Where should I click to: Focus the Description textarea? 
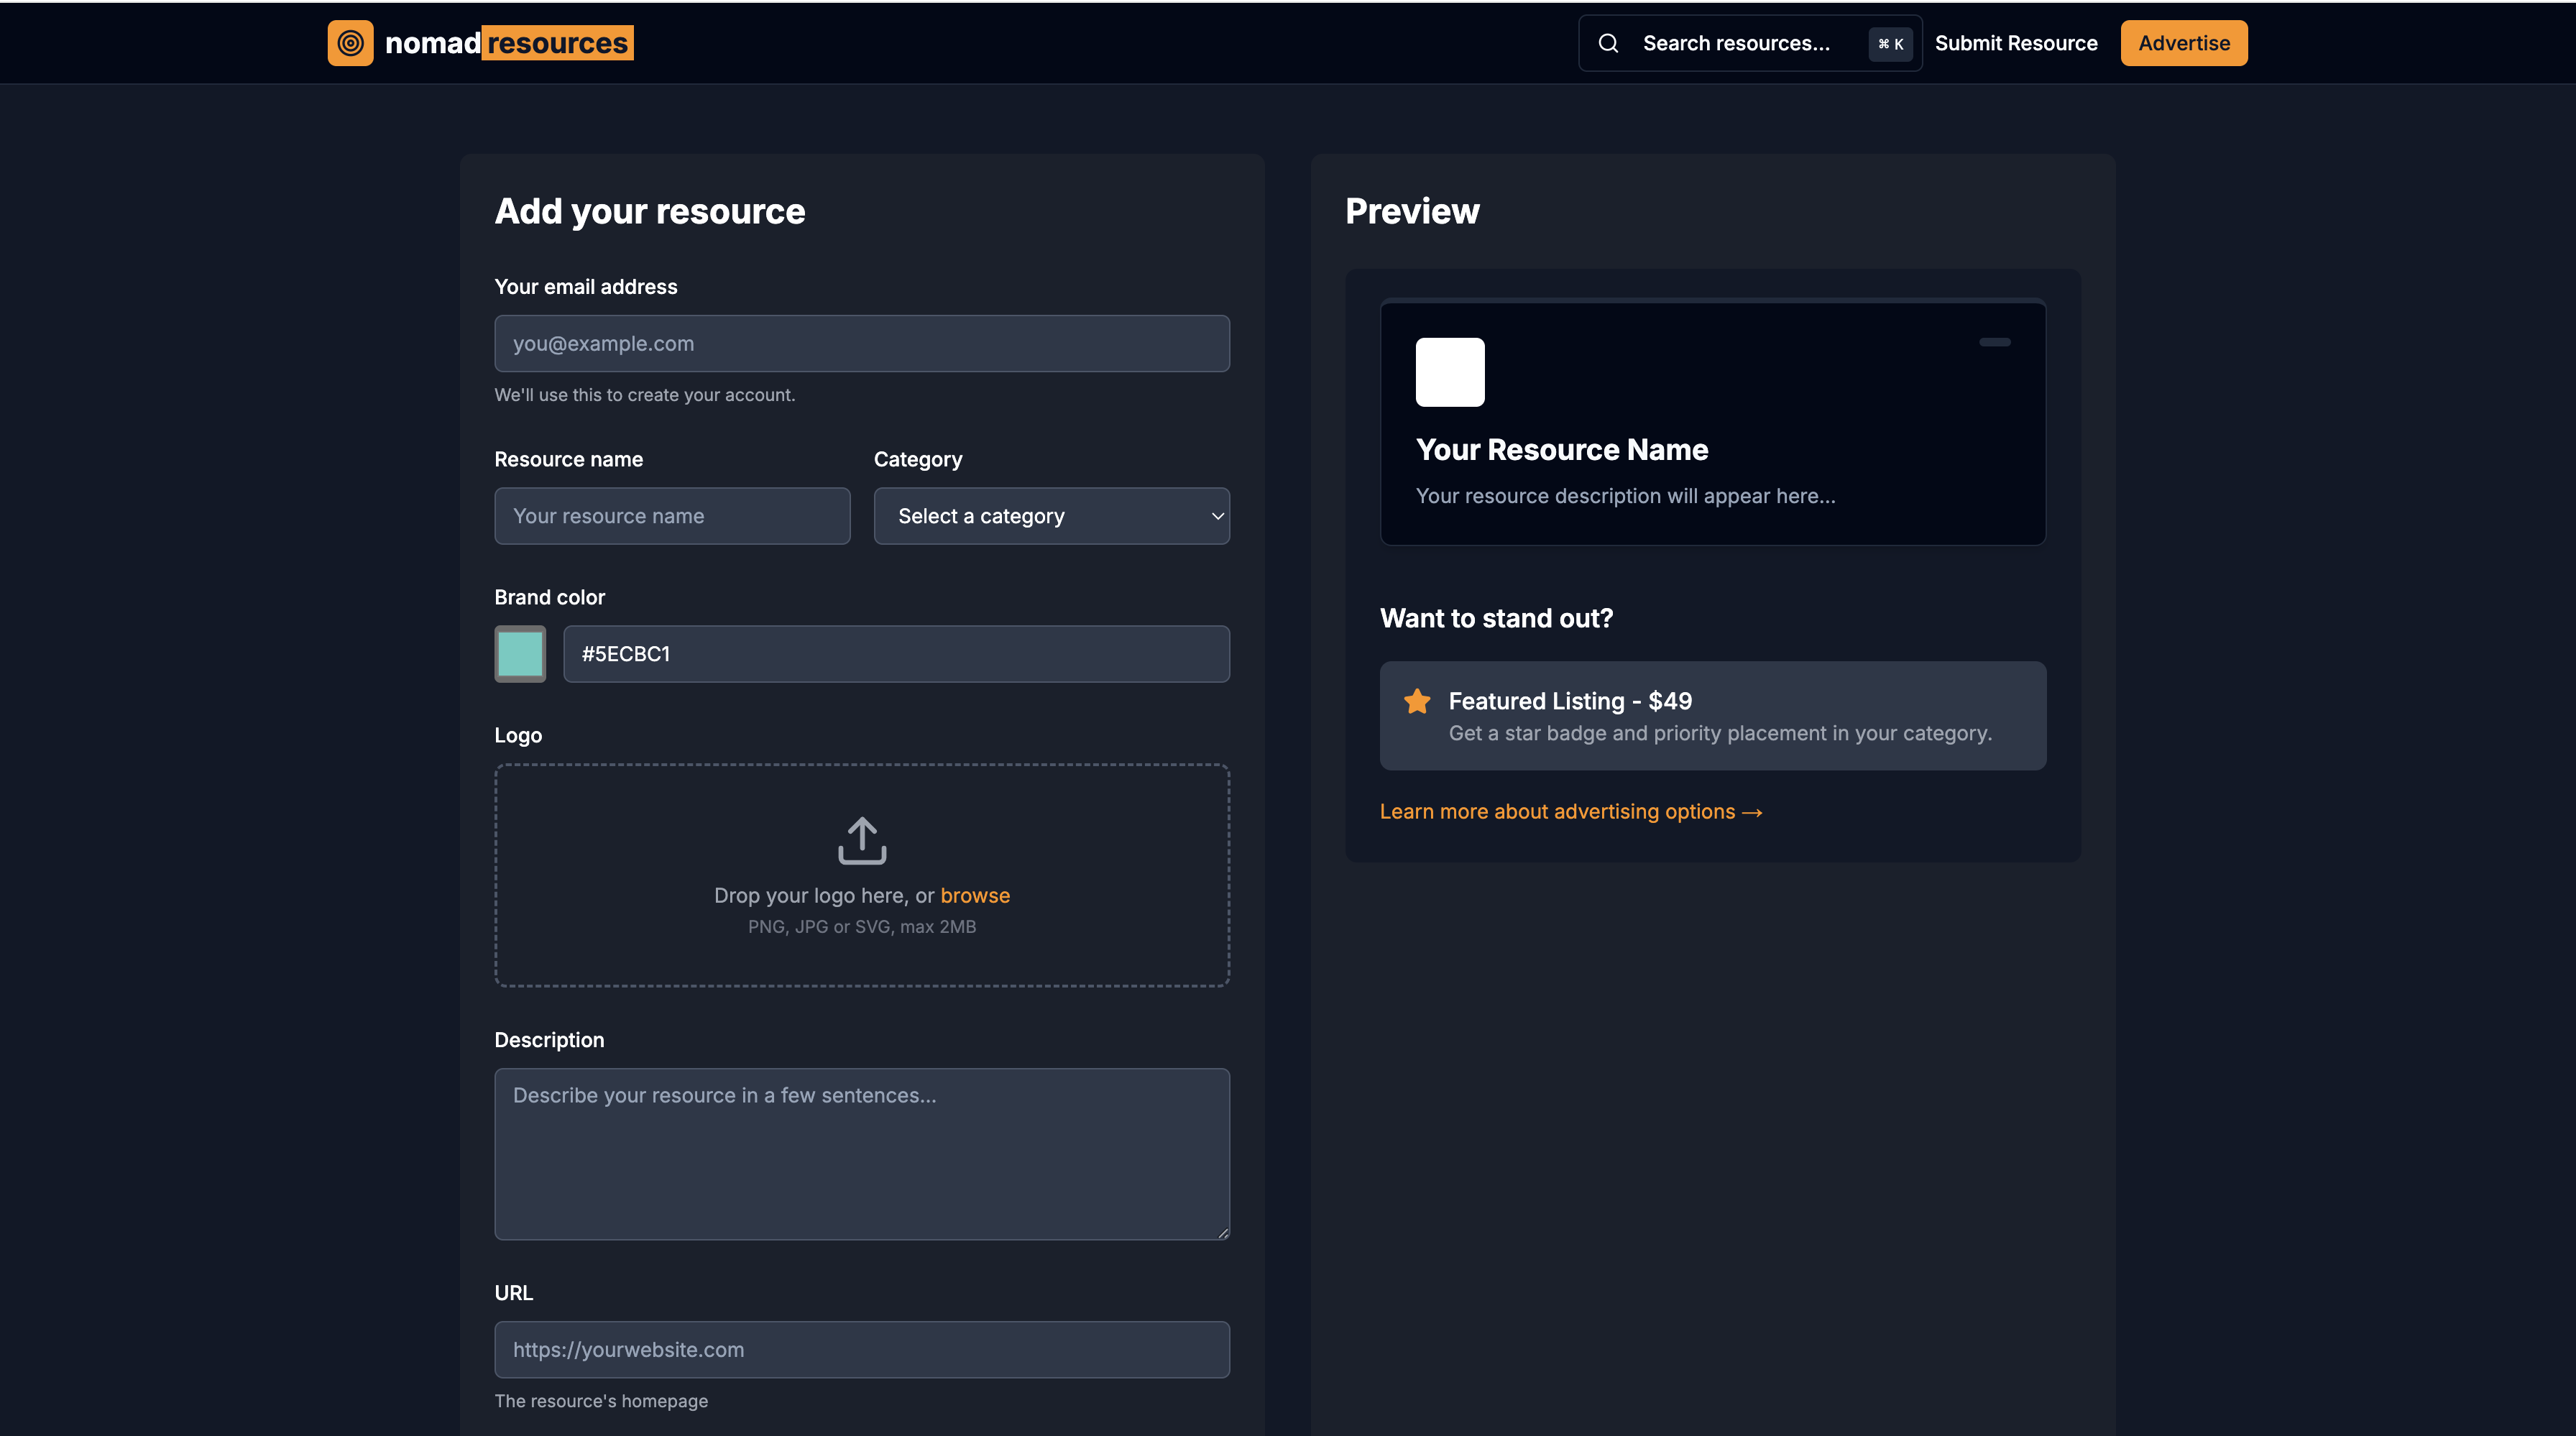(x=862, y=1154)
